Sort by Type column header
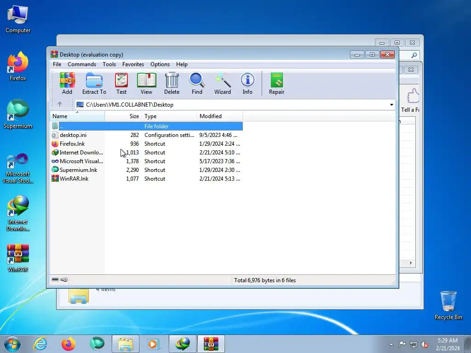This screenshot has width=471, height=353. point(169,116)
